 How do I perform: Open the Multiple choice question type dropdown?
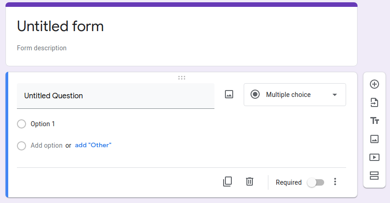[x=294, y=95]
